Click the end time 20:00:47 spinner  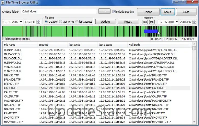pos(194,22)
